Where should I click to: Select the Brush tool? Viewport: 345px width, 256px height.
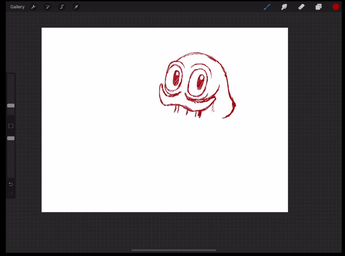pos(267,7)
